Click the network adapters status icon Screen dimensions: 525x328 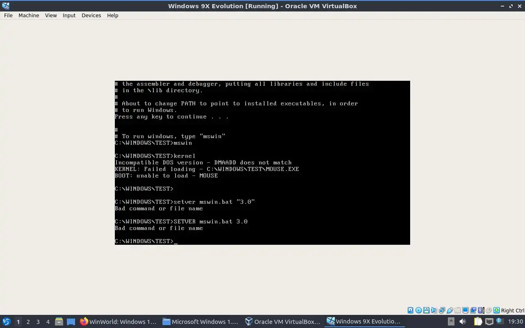pyautogui.click(x=442, y=310)
